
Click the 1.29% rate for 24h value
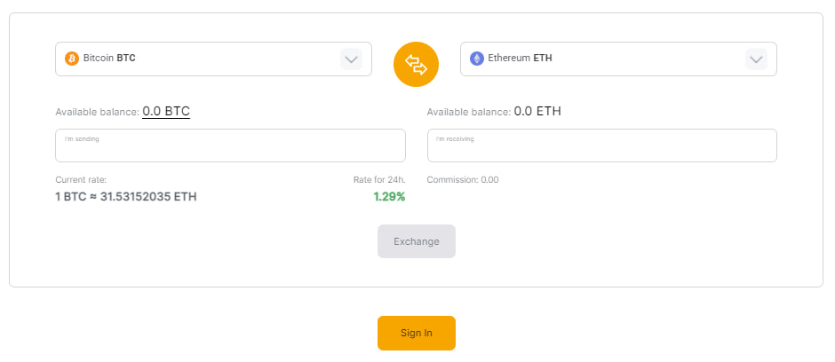389,197
